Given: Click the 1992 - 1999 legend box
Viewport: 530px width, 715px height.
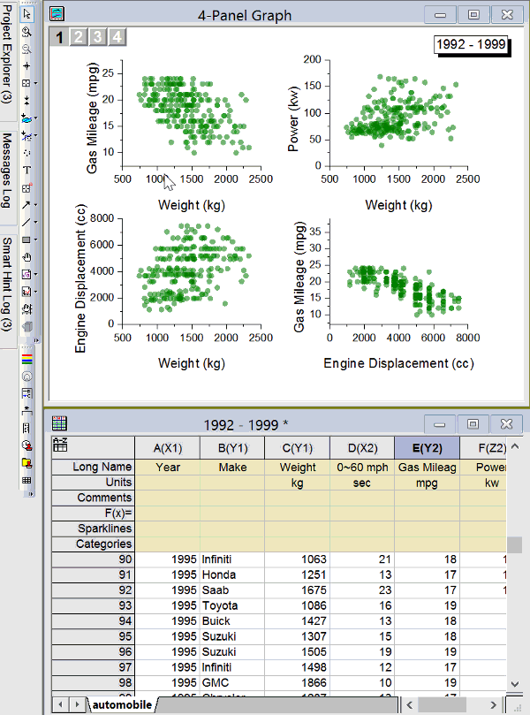Looking at the screenshot, I should tap(470, 44).
